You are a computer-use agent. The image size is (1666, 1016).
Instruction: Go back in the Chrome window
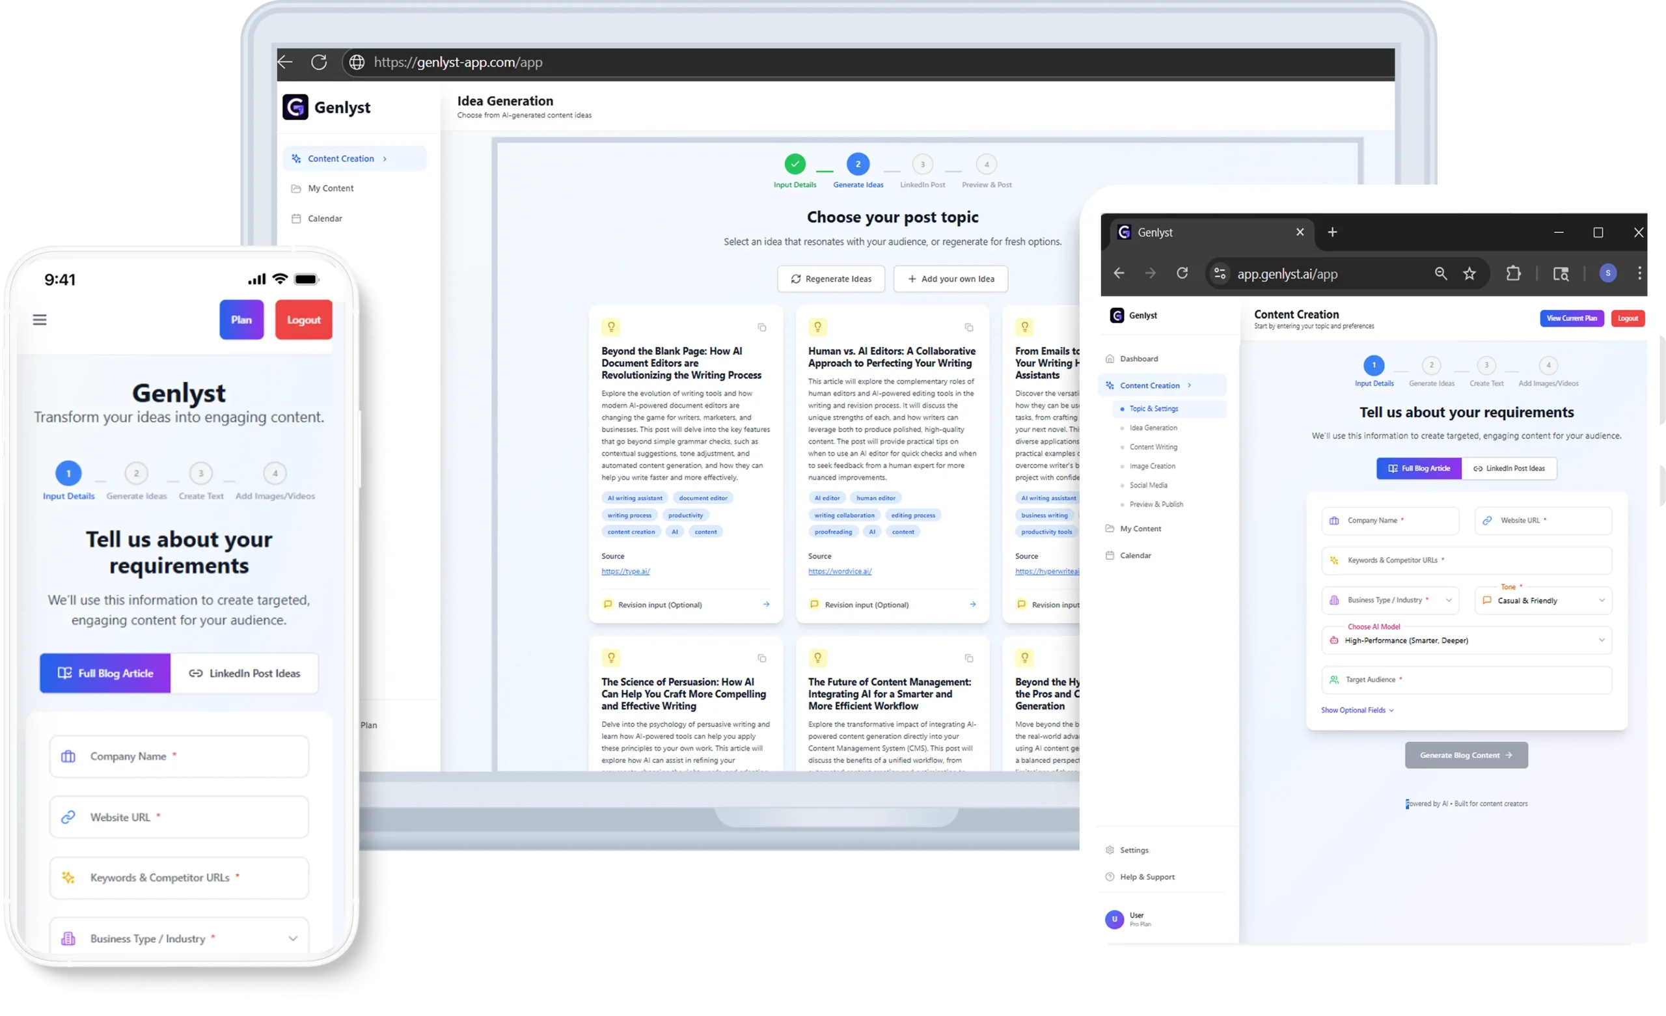(x=1119, y=273)
